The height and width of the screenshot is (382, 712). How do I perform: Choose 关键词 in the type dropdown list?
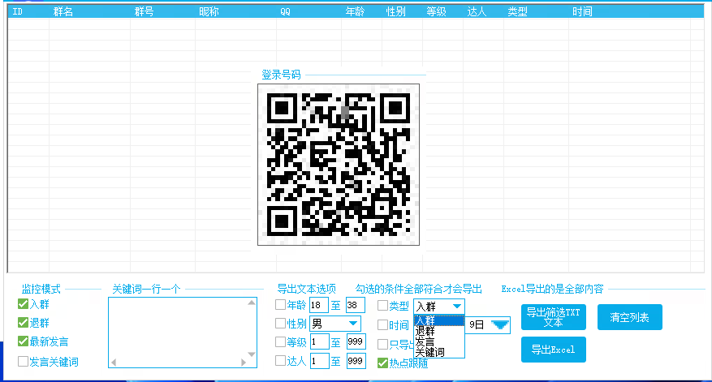pos(429,352)
